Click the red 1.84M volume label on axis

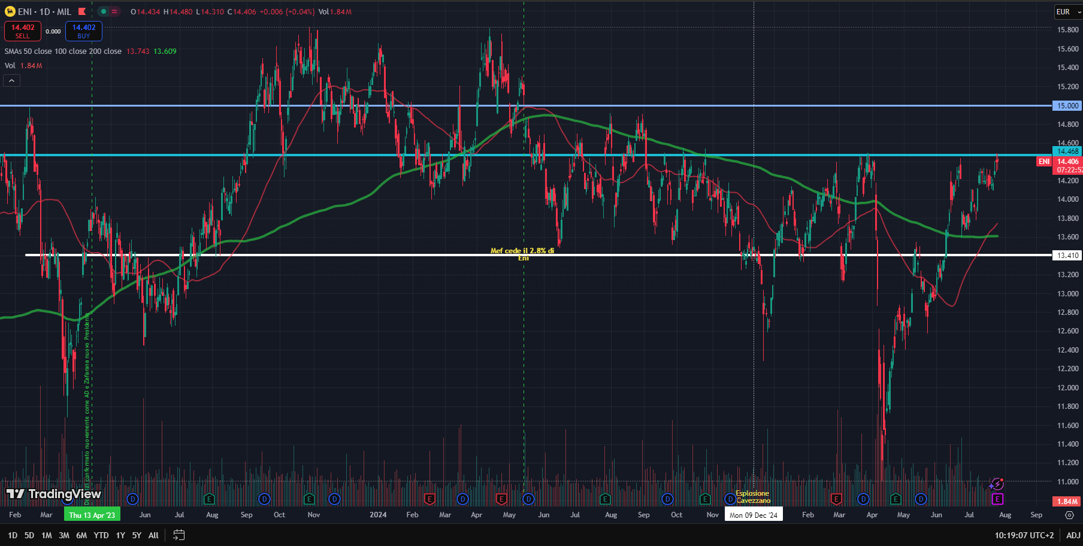coord(1067,501)
